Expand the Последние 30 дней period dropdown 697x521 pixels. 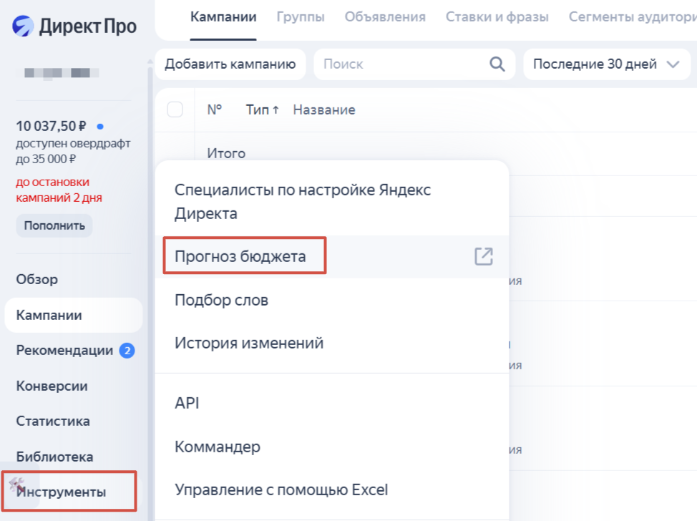pos(605,64)
